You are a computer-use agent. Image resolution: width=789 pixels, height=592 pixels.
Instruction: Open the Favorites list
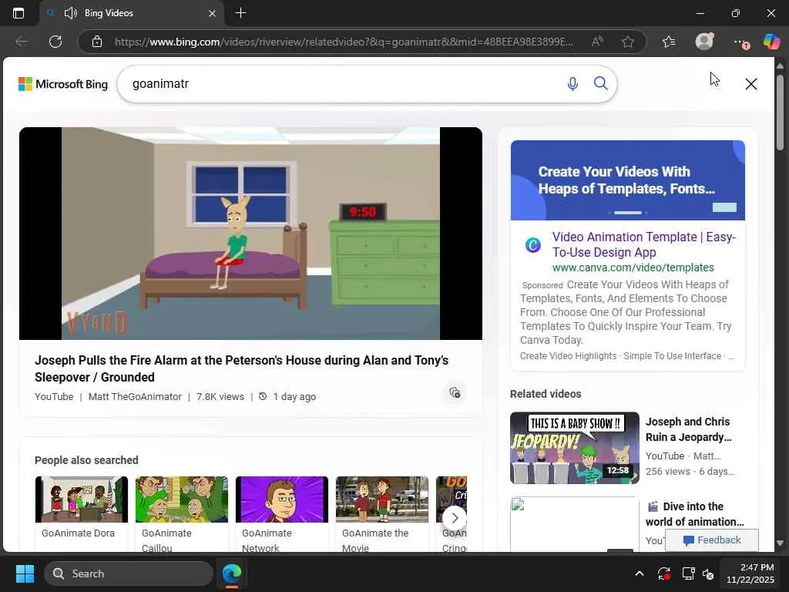click(669, 42)
